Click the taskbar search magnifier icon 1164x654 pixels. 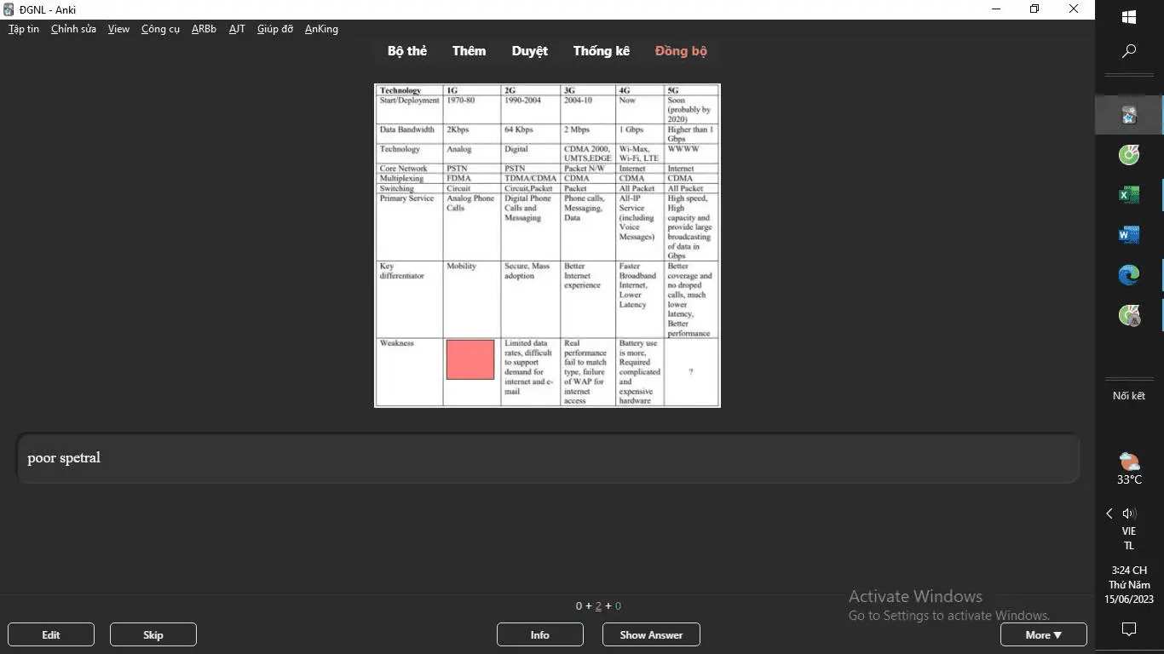(1129, 51)
